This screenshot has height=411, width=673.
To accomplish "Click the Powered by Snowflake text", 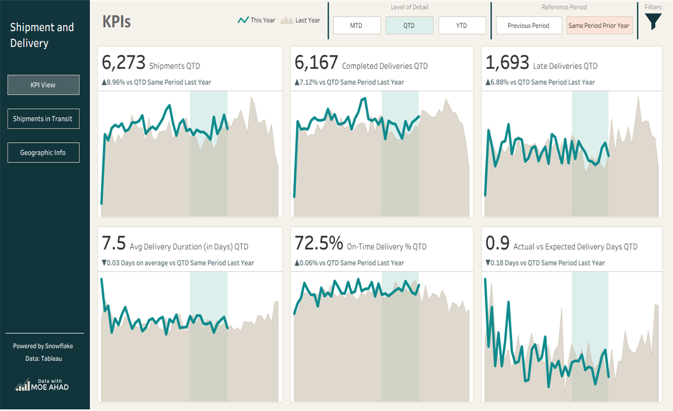I will pyautogui.click(x=43, y=346).
